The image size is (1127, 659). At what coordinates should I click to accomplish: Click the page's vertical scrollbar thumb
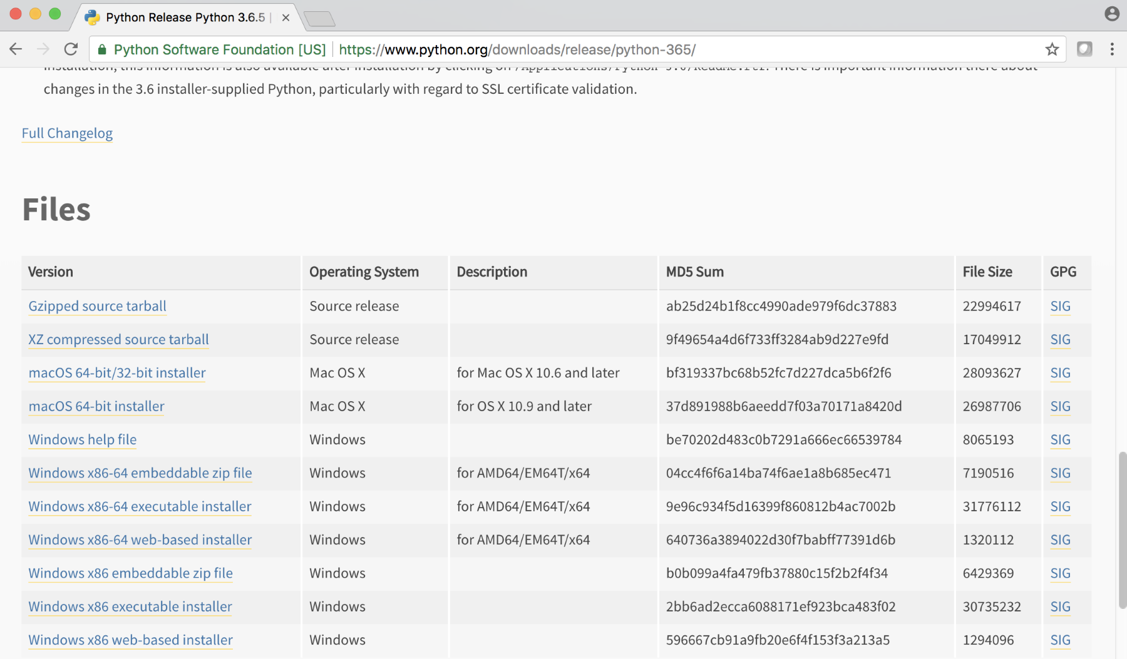[x=1122, y=529]
